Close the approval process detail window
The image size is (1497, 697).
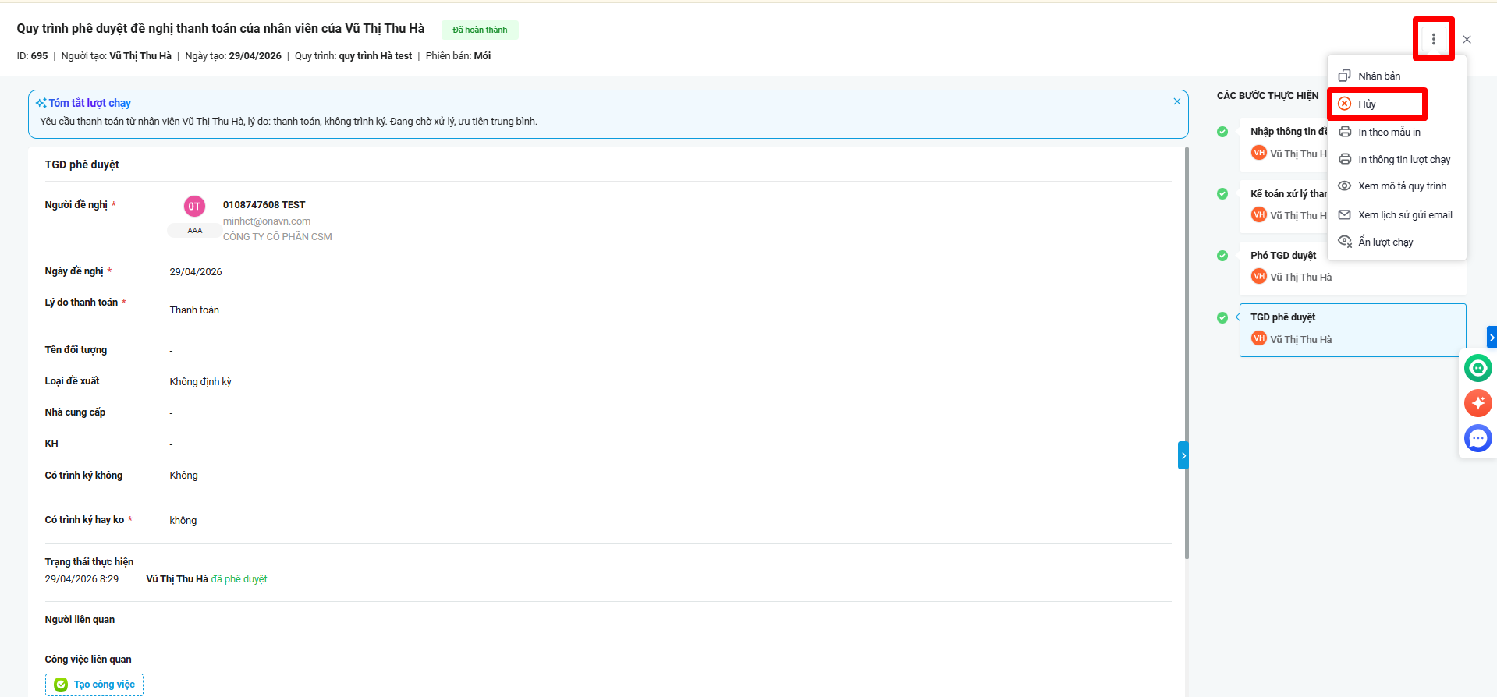[1467, 39]
